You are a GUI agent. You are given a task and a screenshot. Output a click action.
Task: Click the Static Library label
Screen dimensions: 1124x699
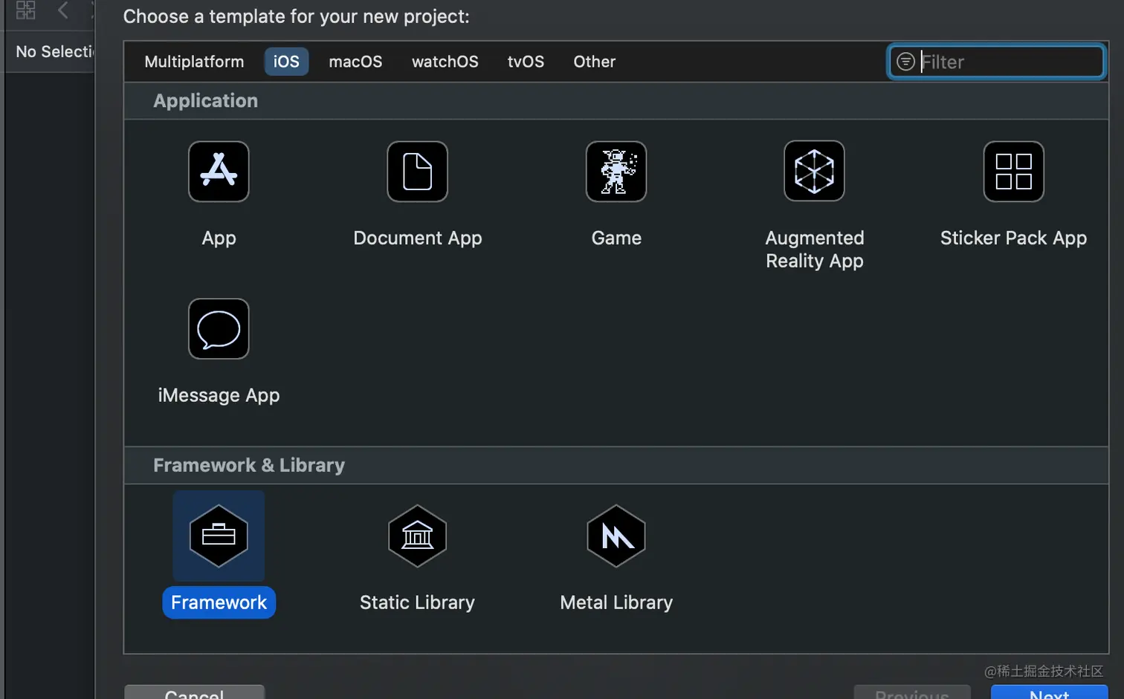coord(417,602)
